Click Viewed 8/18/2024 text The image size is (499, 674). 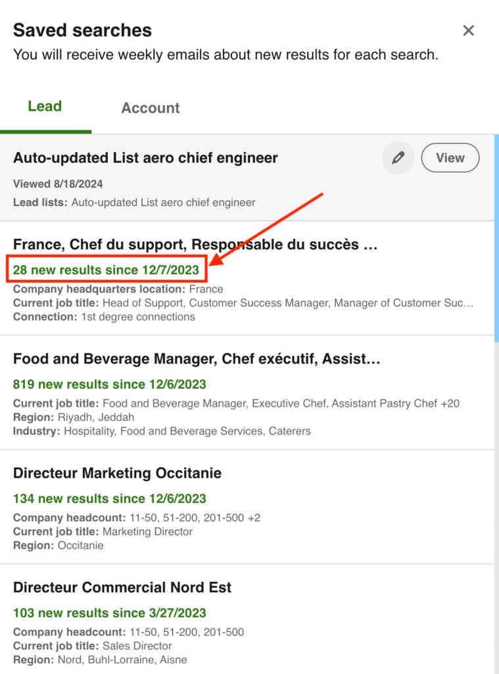[58, 184]
